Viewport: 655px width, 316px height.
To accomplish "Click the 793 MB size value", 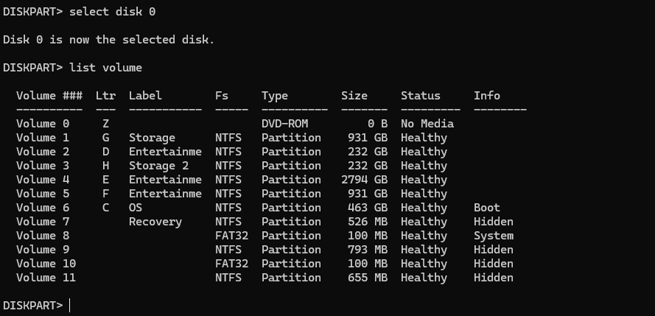I will coord(367,250).
